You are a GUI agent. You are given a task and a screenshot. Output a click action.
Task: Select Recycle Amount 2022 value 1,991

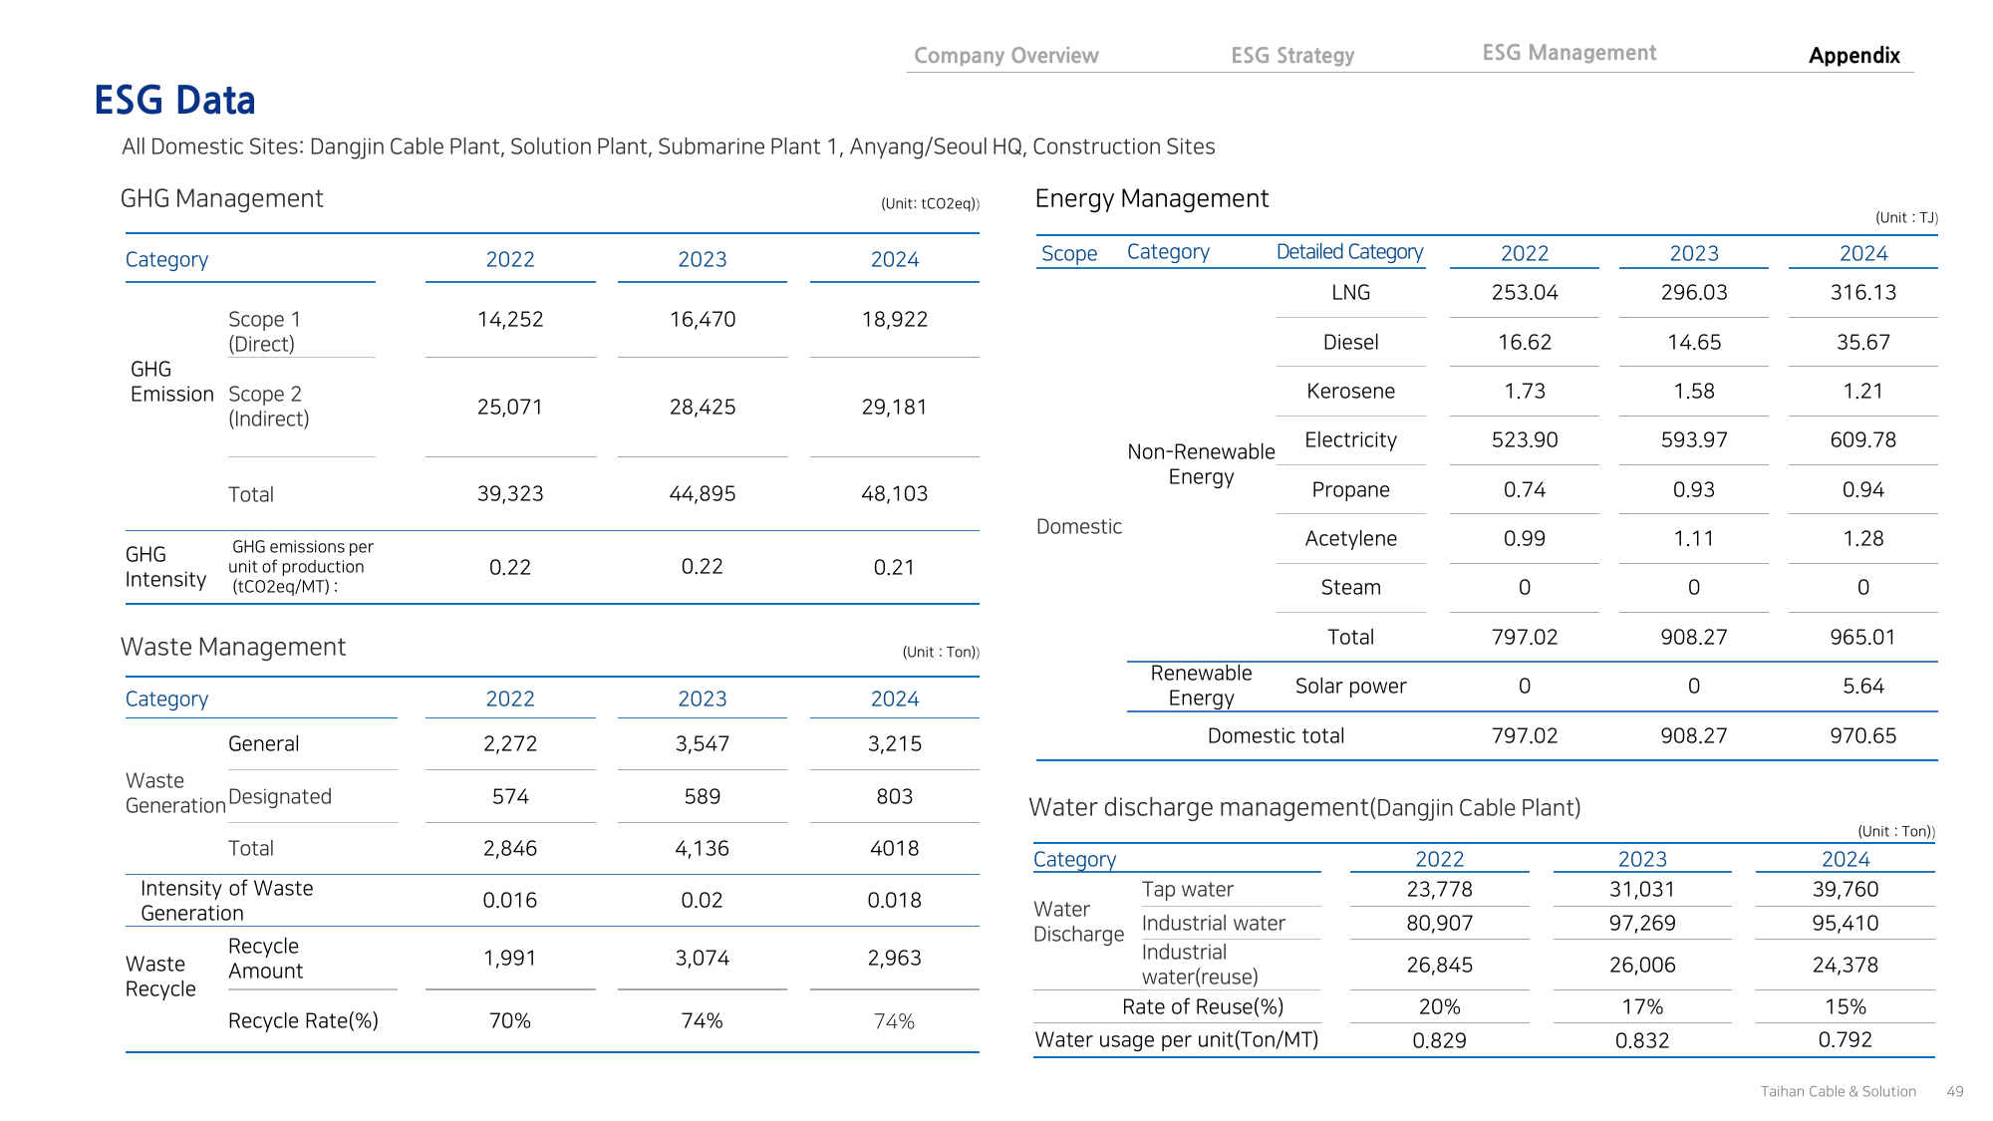coord(510,958)
